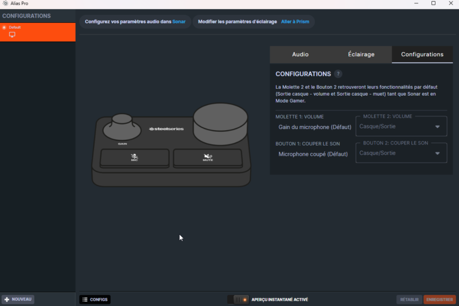Viewport: 459px width, 306px height.
Task: Open the Bouton 2 Couper le son dropdown
Action: 400,153
